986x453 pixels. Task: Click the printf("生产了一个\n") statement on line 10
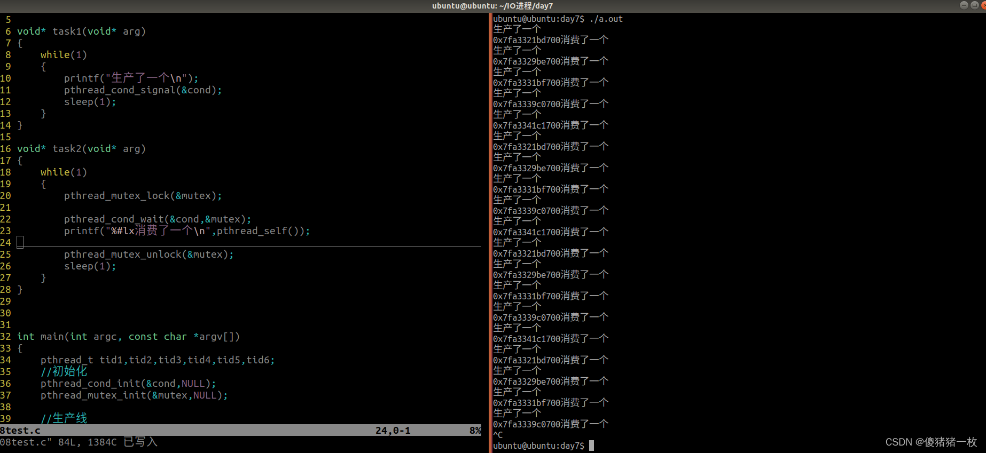[131, 78]
